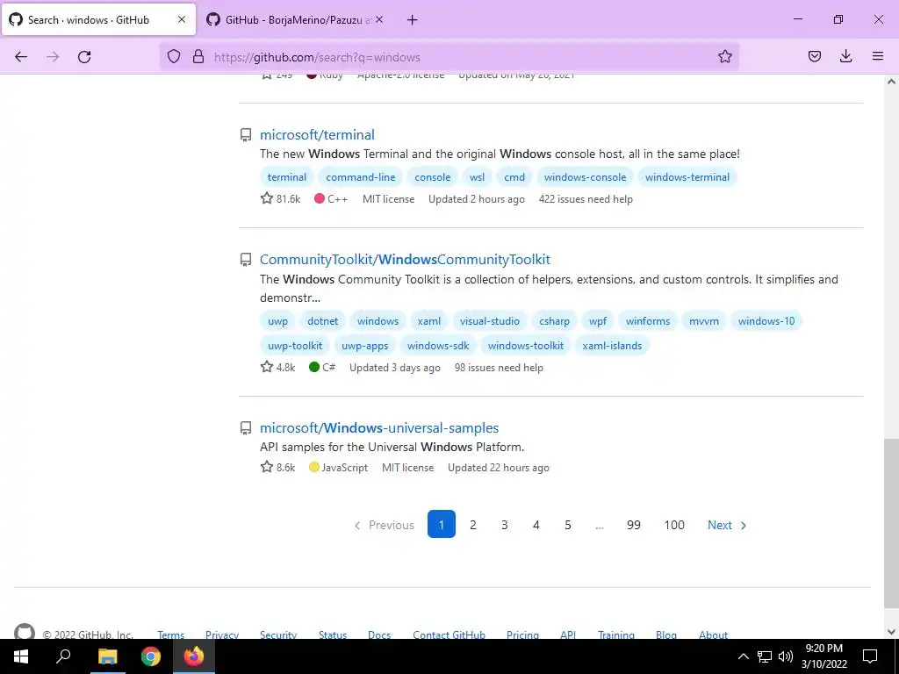
Task: Go back to previous page in browser
Action: [x=21, y=57]
